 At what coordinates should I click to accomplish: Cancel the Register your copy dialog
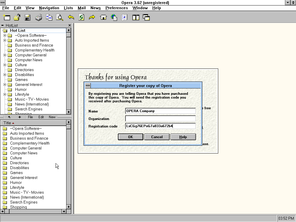click(x=157, y=137)
